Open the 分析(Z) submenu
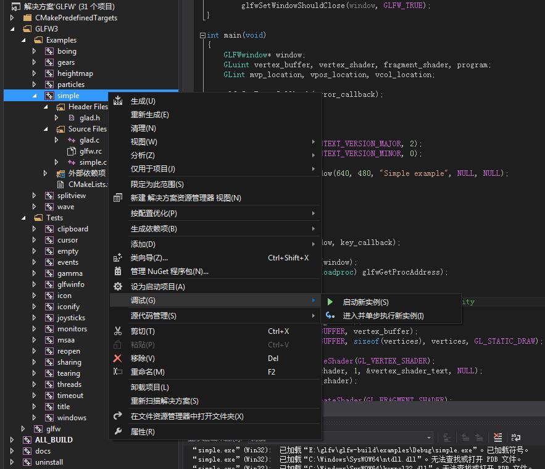The width and height of the screenshot is (545, 469). 215,156
